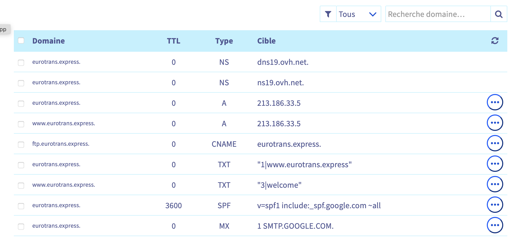
Task: Click the Cible column header
Action: tap(266, 41)
